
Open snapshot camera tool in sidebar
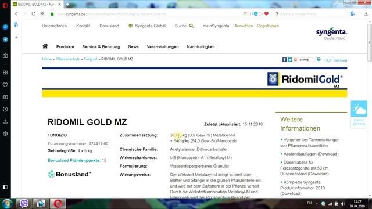coord(5,56)
